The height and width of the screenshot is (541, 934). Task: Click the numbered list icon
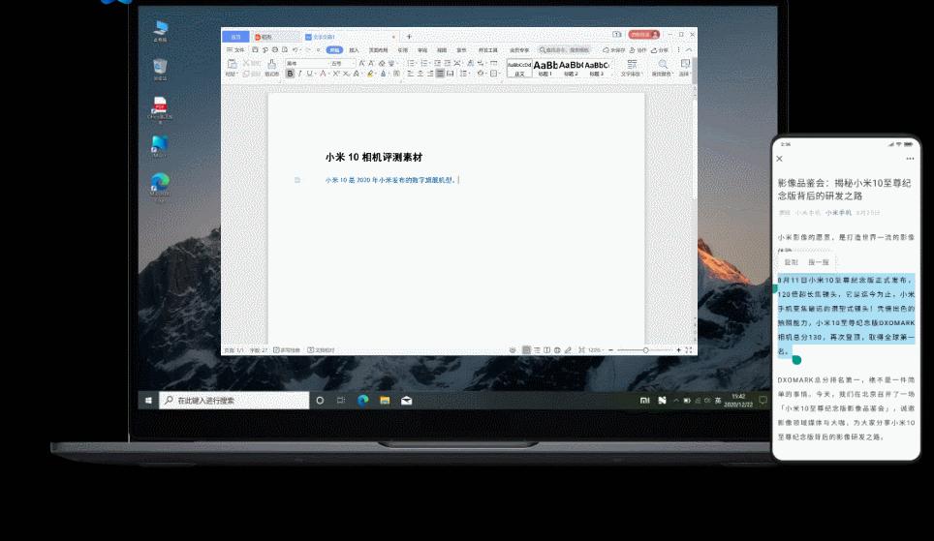coord(424,63)
